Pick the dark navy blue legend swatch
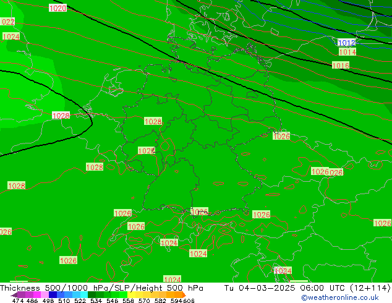The image size is (392, 303). click(53, 294)
